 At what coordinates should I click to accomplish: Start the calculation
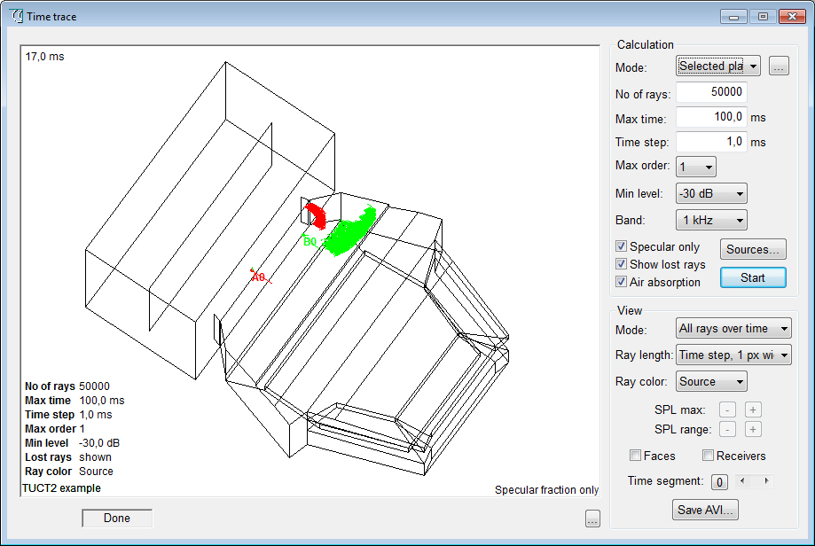tap(753, 277)
